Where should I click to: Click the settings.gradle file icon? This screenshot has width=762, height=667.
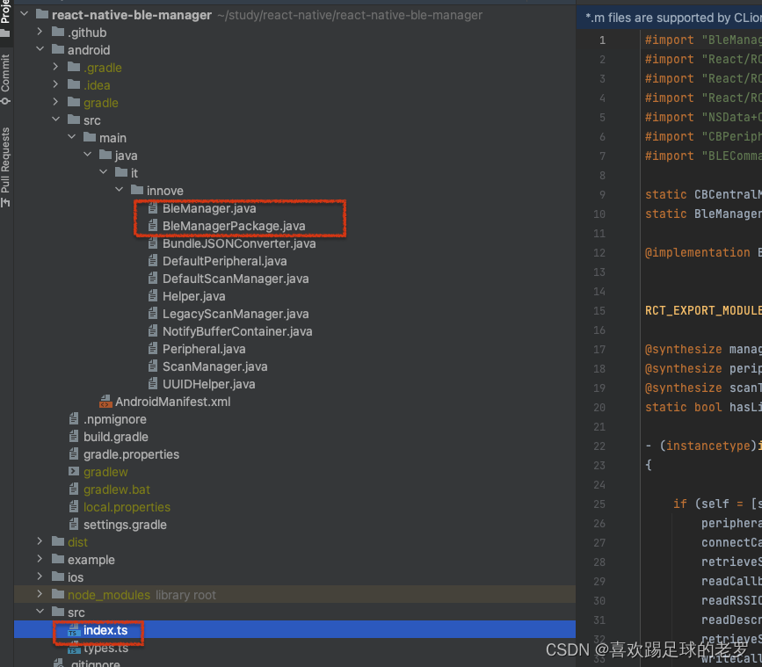point(74,524)
